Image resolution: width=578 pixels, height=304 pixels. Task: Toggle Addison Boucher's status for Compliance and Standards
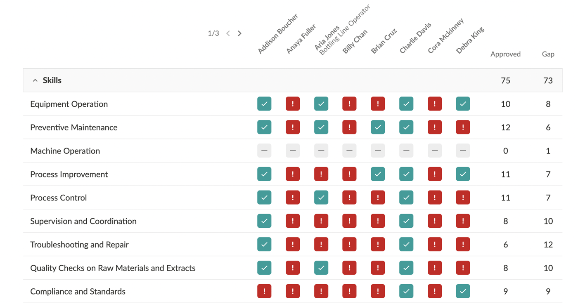(x=264, y=291)
